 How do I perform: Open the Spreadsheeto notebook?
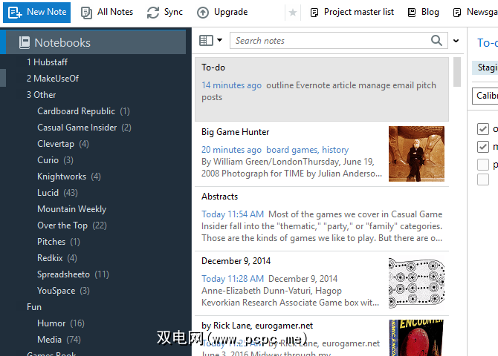coord(73,274)
